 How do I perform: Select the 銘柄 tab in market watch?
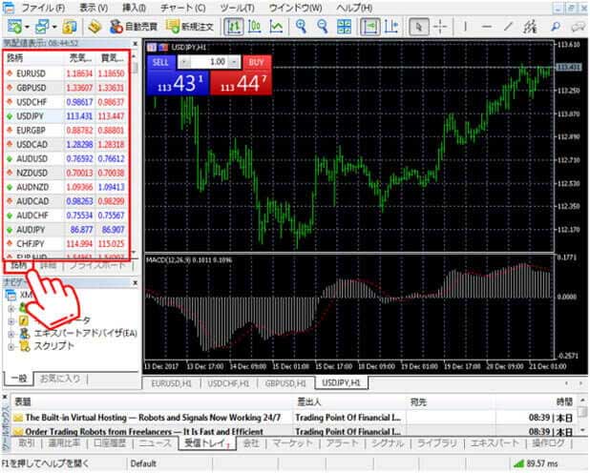(x=17, y=264)
